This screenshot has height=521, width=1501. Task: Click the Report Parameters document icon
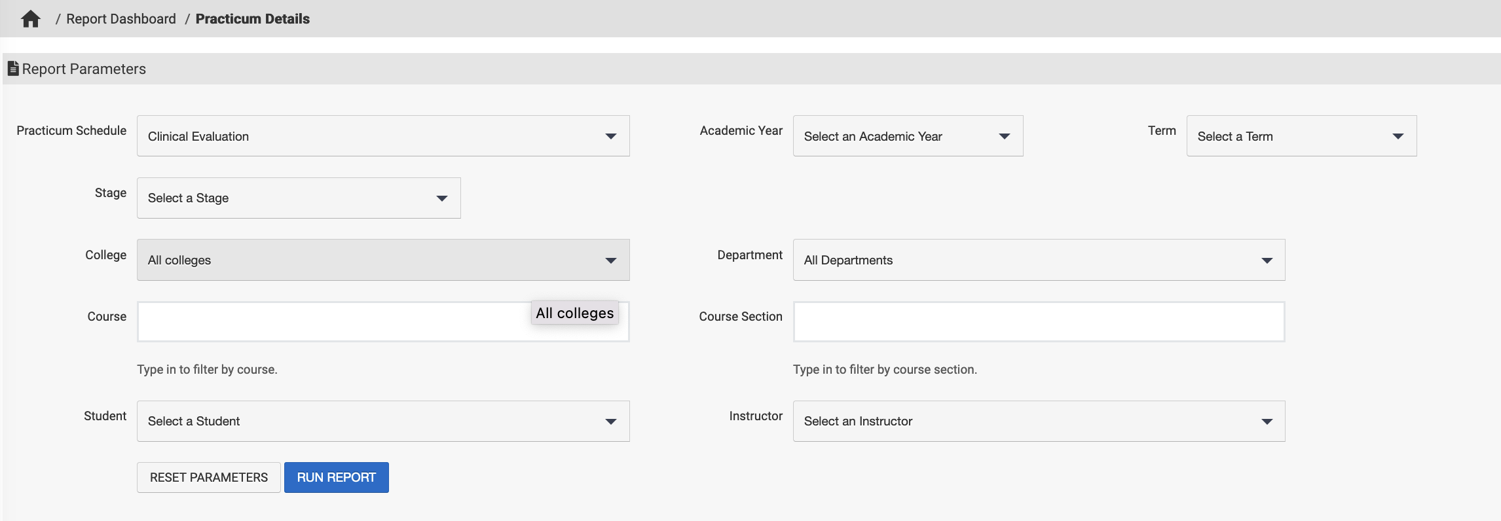coord(12,68)
